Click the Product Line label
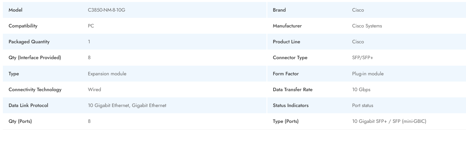 pos(286,42)
